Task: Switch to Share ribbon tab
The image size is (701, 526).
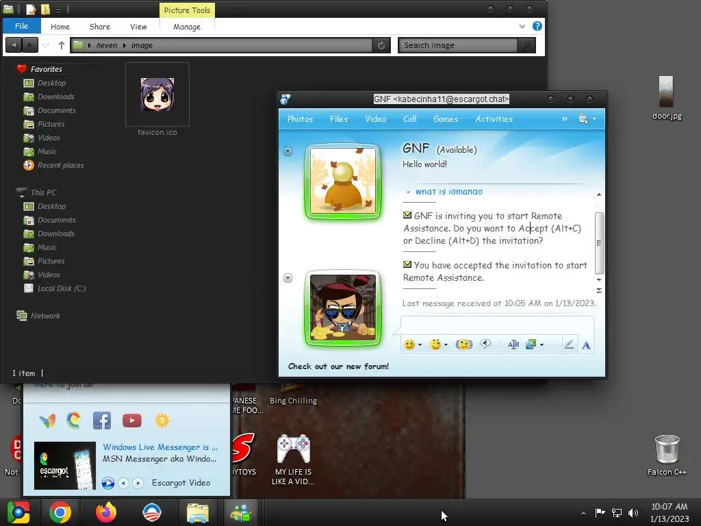Action: click(x=100, y=27)
